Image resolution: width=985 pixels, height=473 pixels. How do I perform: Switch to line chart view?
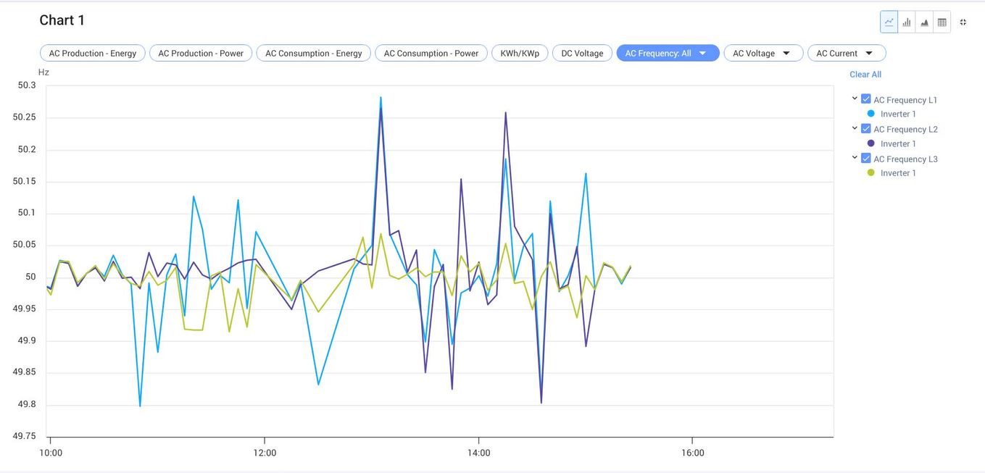pos(889,22)
